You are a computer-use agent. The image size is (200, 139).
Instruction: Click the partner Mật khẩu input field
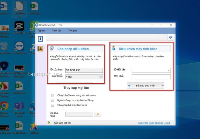click(151, 77)
